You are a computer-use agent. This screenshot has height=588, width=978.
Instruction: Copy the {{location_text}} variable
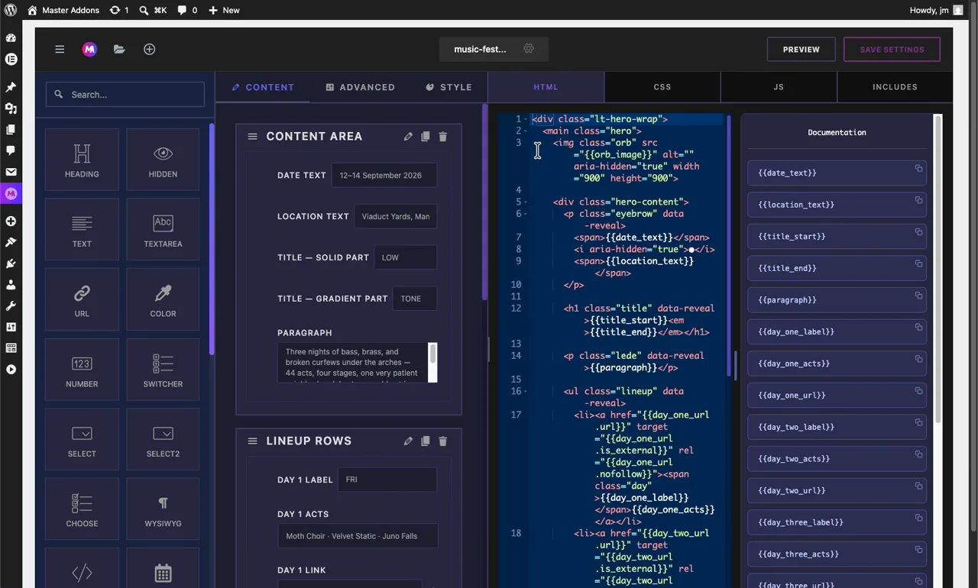click(918, 200)
